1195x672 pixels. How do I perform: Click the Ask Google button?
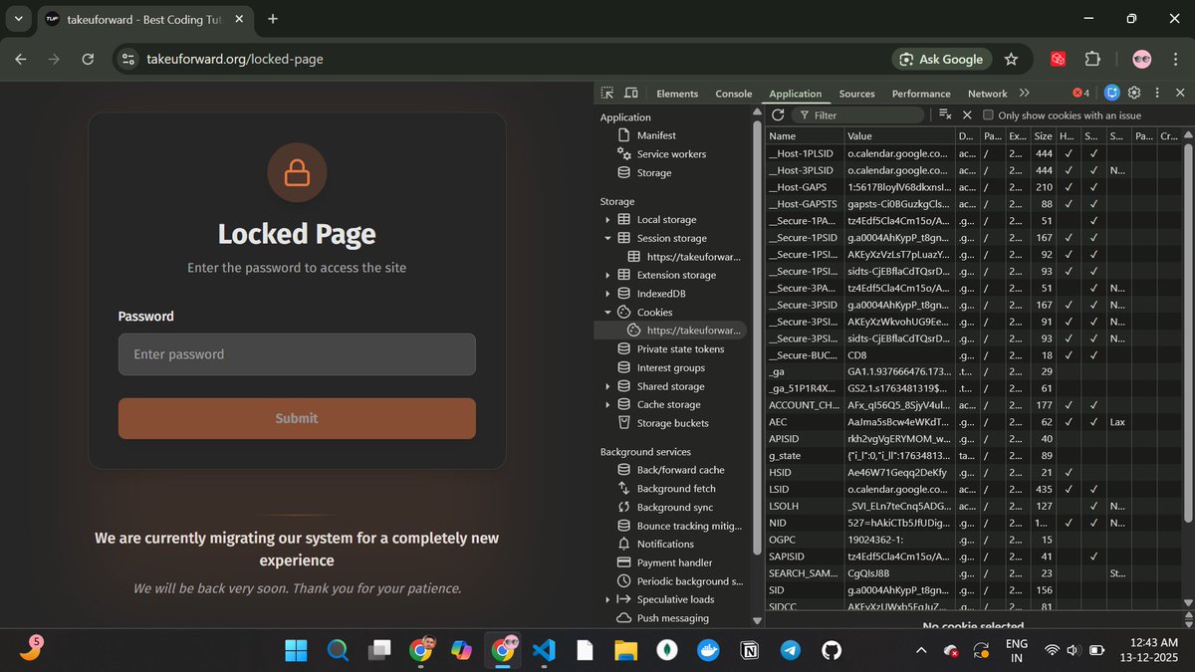941,59
